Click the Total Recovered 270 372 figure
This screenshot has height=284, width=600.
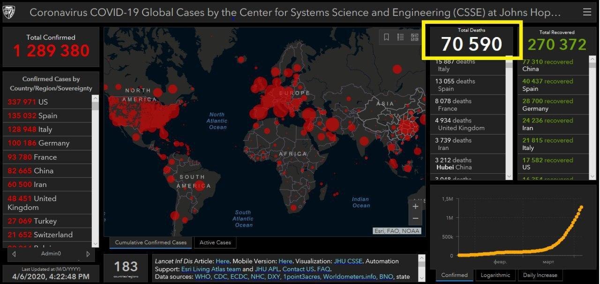pos(557,45)
